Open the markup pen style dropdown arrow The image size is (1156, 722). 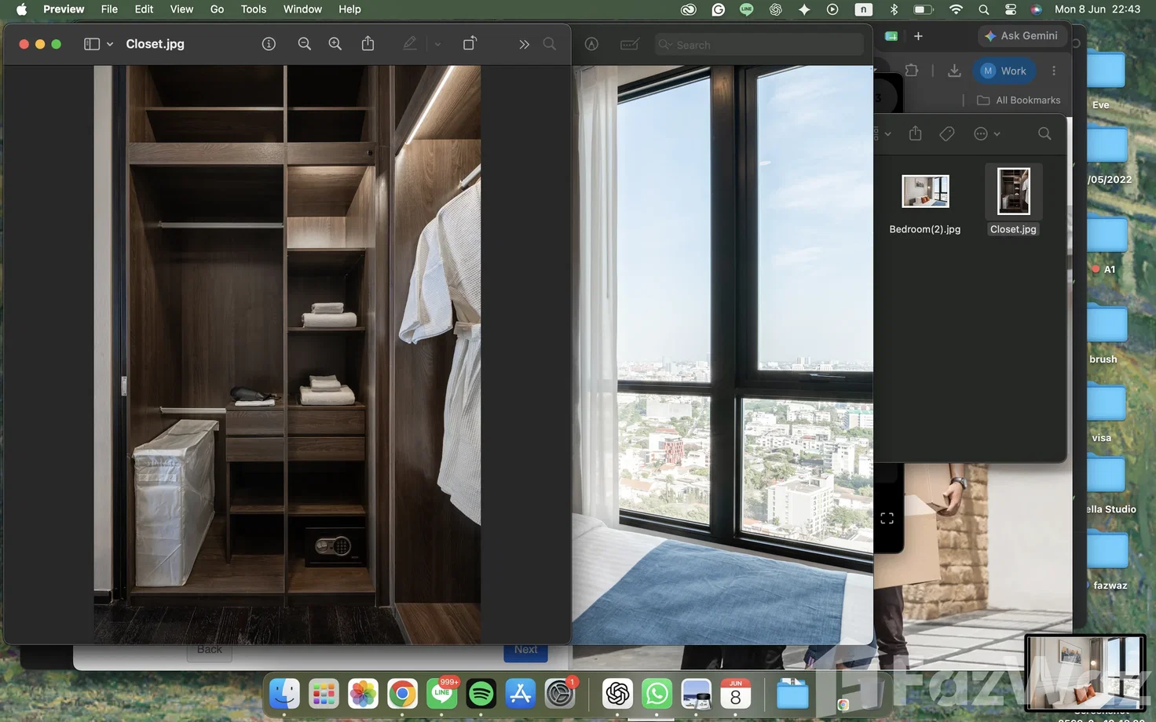(x=437, y=44)
